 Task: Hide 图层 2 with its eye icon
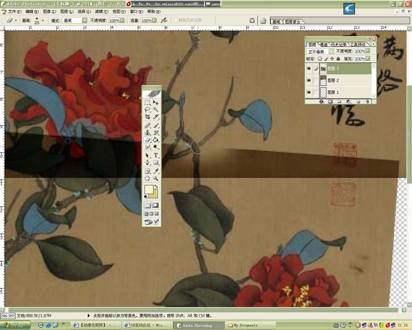309,81
